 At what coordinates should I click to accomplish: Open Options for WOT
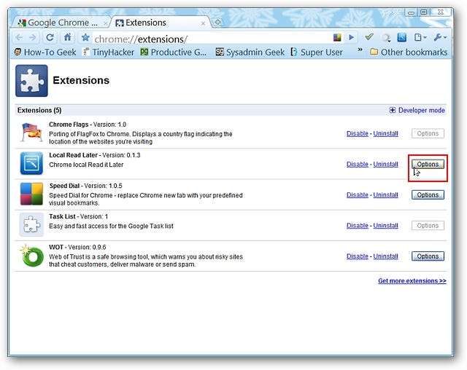tap(428, 256)
